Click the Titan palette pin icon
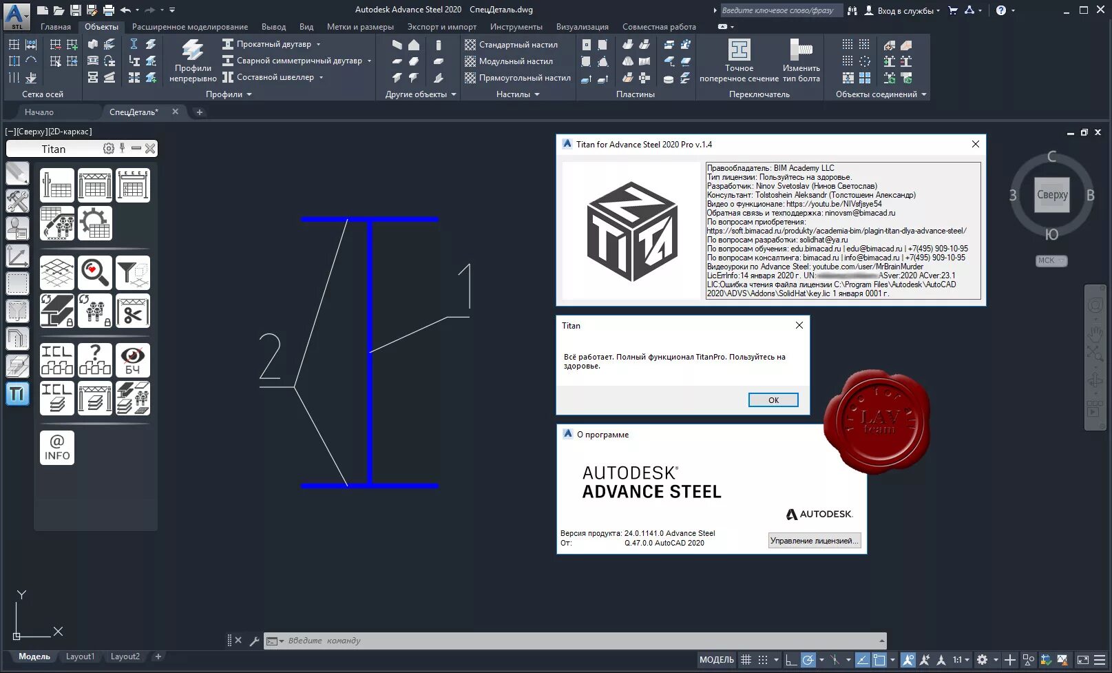This screenshot has height=673, width=1112. pyautogui.click(x=123, y=148)
